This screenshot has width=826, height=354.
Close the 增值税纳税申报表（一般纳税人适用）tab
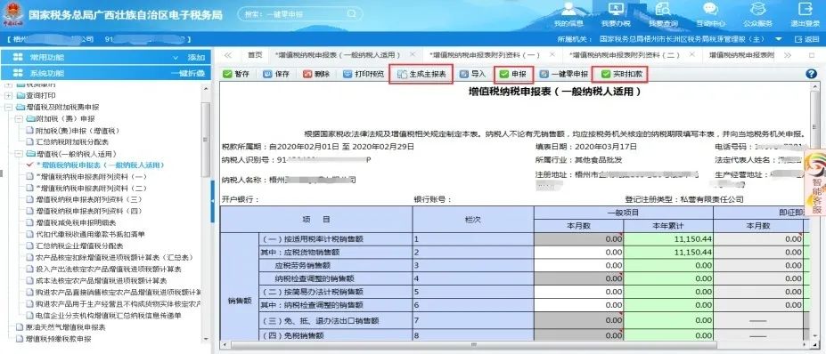coord(413,54)
